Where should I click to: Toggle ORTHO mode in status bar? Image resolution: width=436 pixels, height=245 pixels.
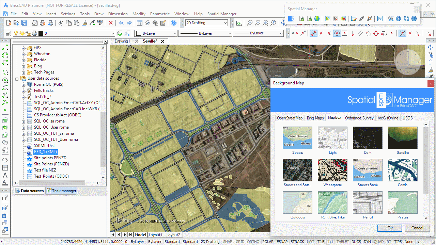253,242
